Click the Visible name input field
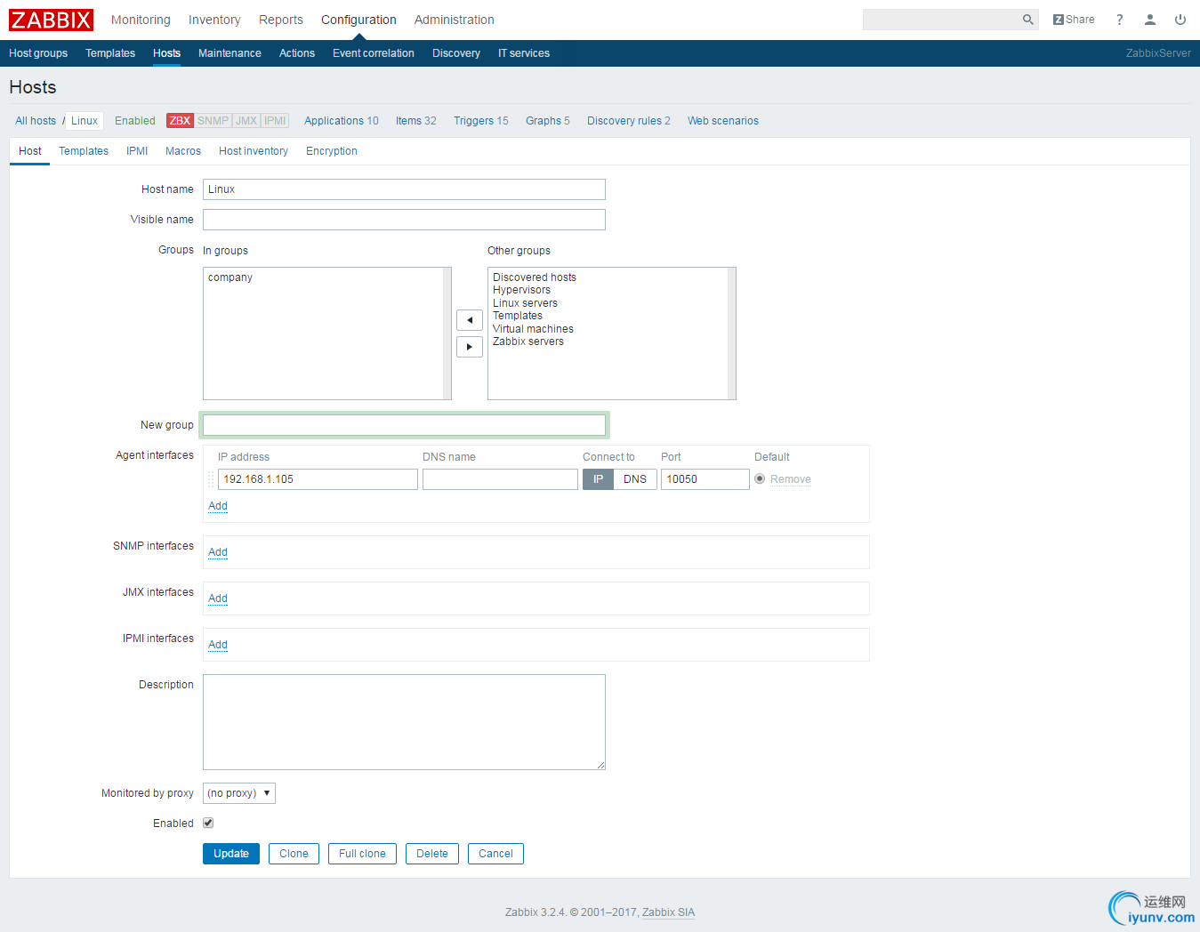This screenshot has width=1200, height=932. (x=404, y=220)
